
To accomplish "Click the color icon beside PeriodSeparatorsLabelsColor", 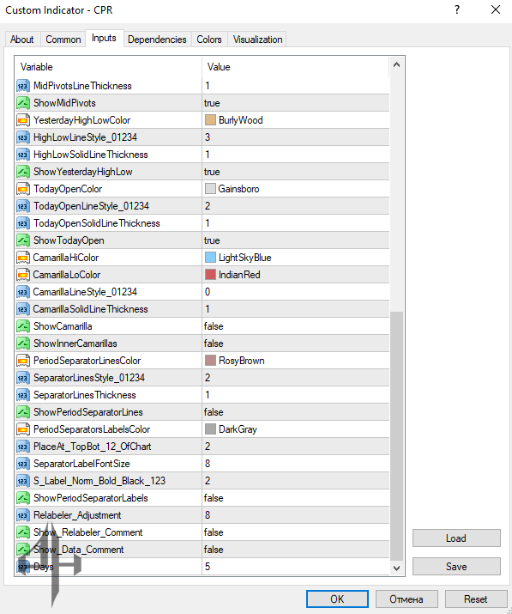I will coord(23,429).
